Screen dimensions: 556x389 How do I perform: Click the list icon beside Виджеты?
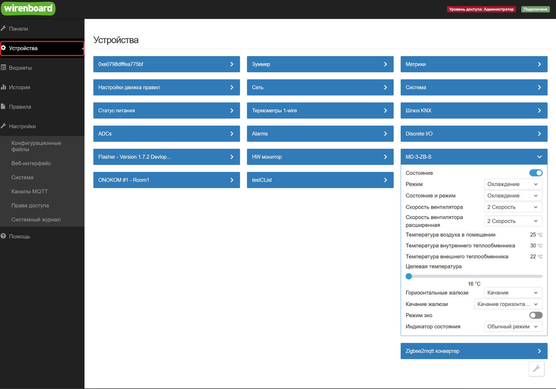click(x=3, y=67)
